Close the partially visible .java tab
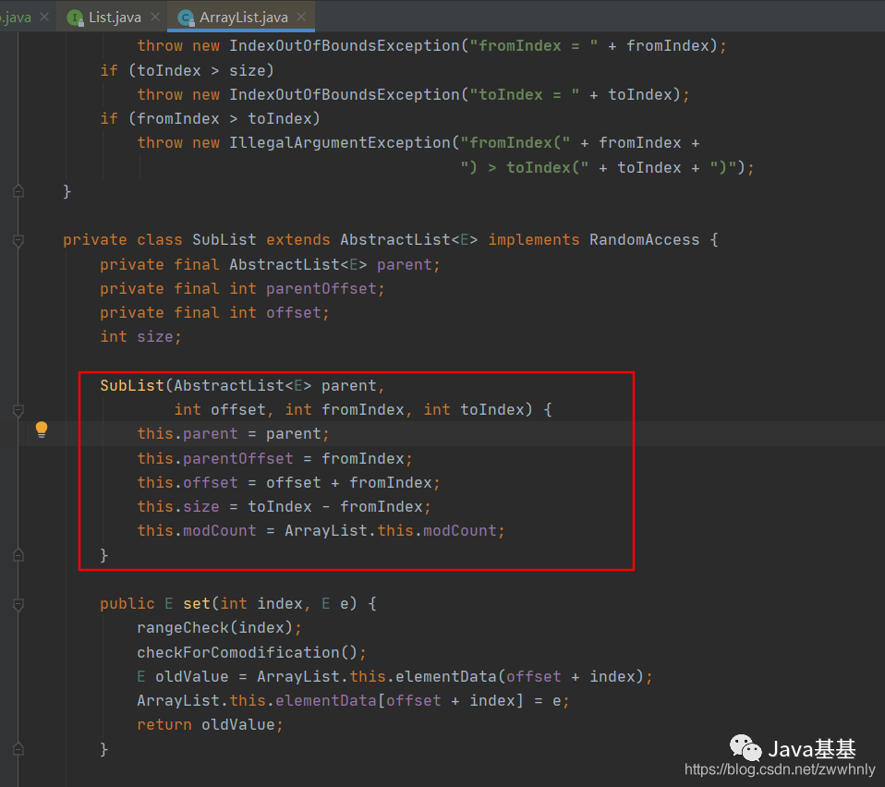Screen dimensions: 885x787 44,17
